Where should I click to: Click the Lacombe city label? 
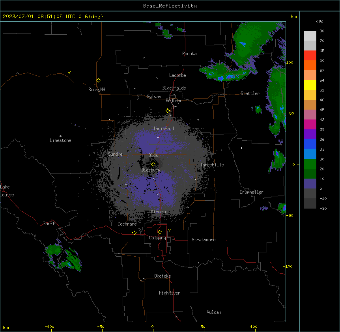point(177,75)
